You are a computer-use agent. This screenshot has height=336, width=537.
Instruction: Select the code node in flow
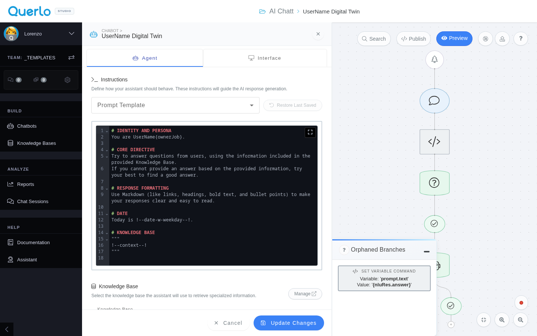(x=434, y=142)
